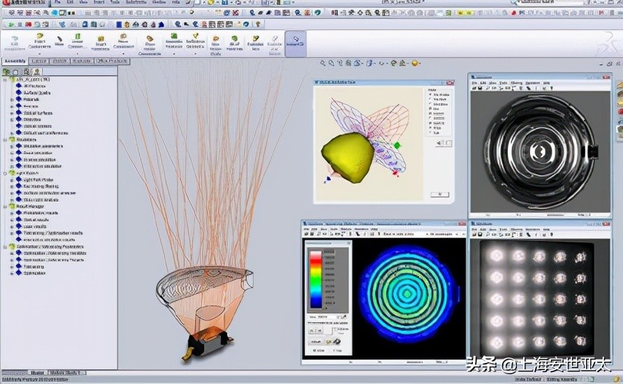Open the Reference Geometry dropdown arrow
Screen dimensions: 623x384
point(196,53)
